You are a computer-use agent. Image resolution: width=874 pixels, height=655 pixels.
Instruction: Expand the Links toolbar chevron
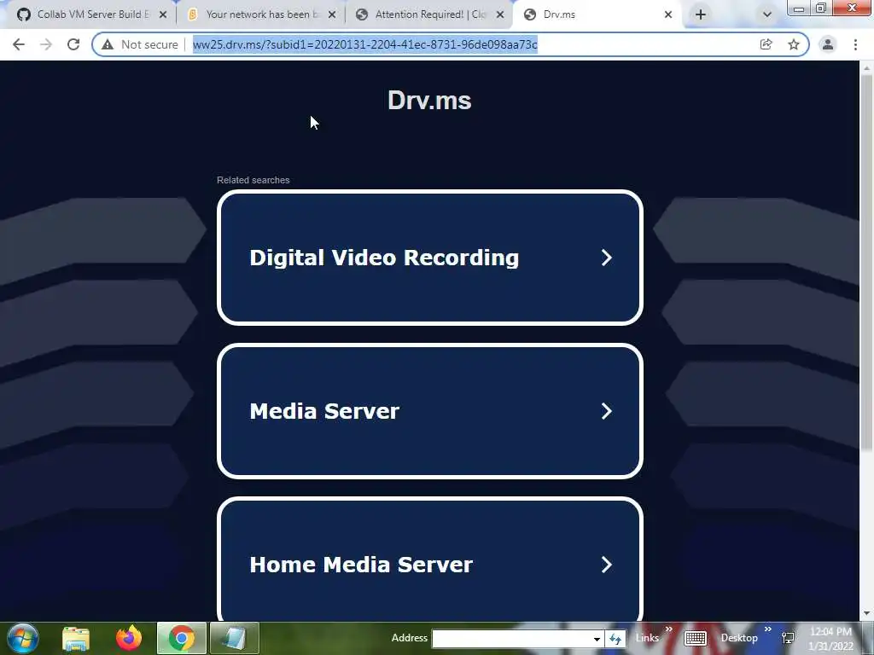(669, 629)
